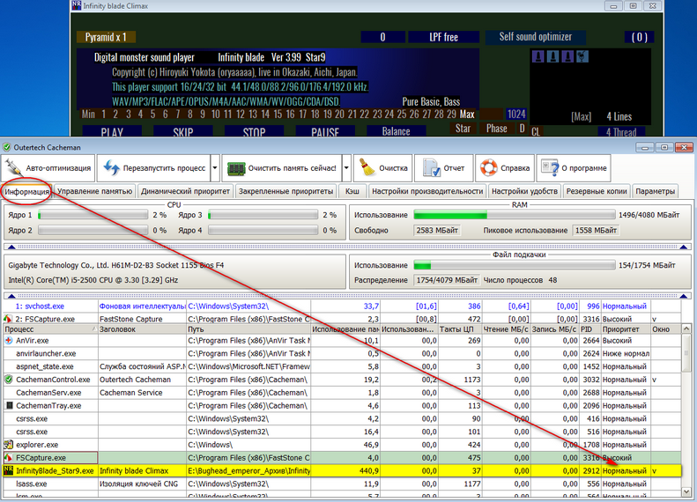
Task: Set volume level to Min in Infinity blade
Action: point(88,114)
